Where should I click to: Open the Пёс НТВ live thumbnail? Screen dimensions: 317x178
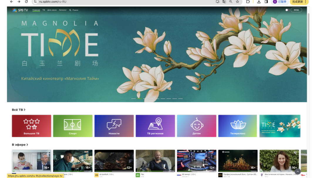coord(155,161)
